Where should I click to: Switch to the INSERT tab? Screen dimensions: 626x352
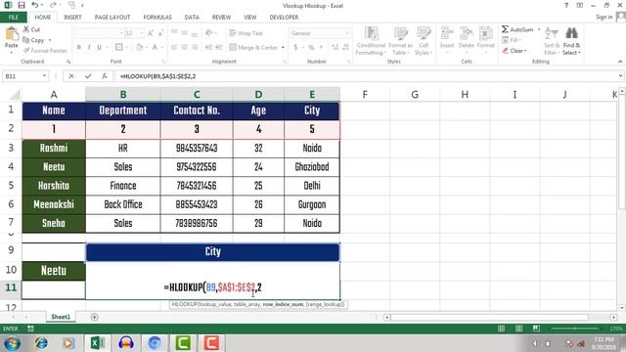(x=72, y=18)
